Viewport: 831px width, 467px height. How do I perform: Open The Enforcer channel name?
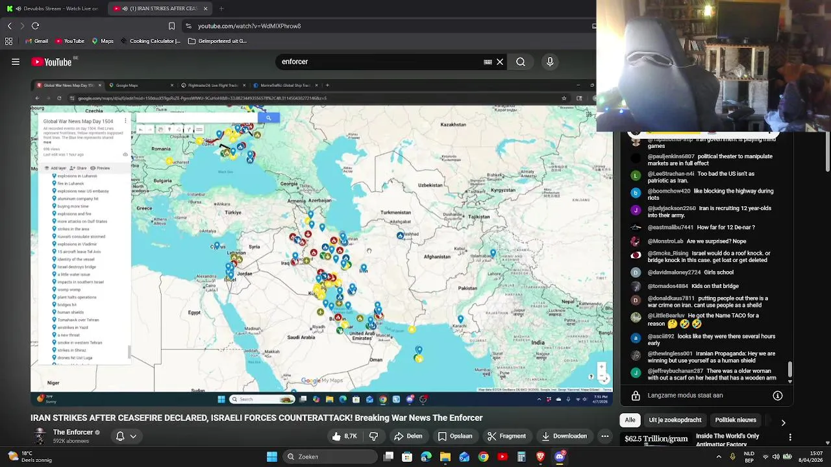[x=73, y=433]
